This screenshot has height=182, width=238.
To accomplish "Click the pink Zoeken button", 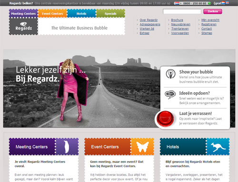I will (213, 11).
